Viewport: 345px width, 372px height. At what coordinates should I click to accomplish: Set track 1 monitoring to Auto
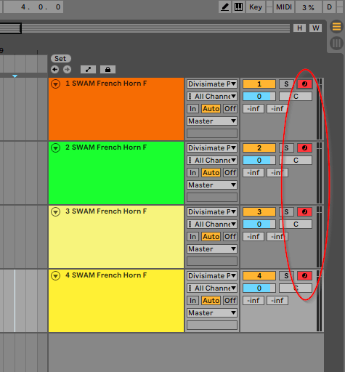click(x=211, y=109)
